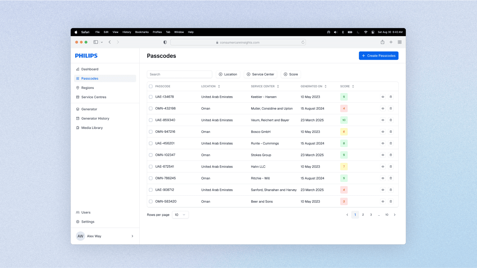Screen dimensions: 477x268
Task: Click trash icon for OMN-583420 row
Action: point(391,201)
